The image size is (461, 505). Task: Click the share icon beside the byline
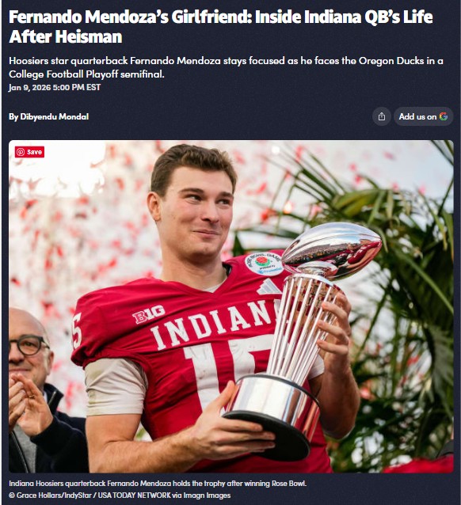381,116
